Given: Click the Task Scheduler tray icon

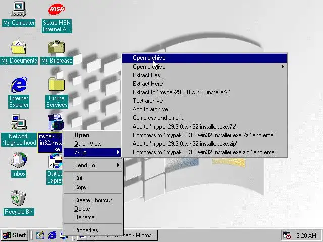Looking at the screenshot, I should (286, 235).
